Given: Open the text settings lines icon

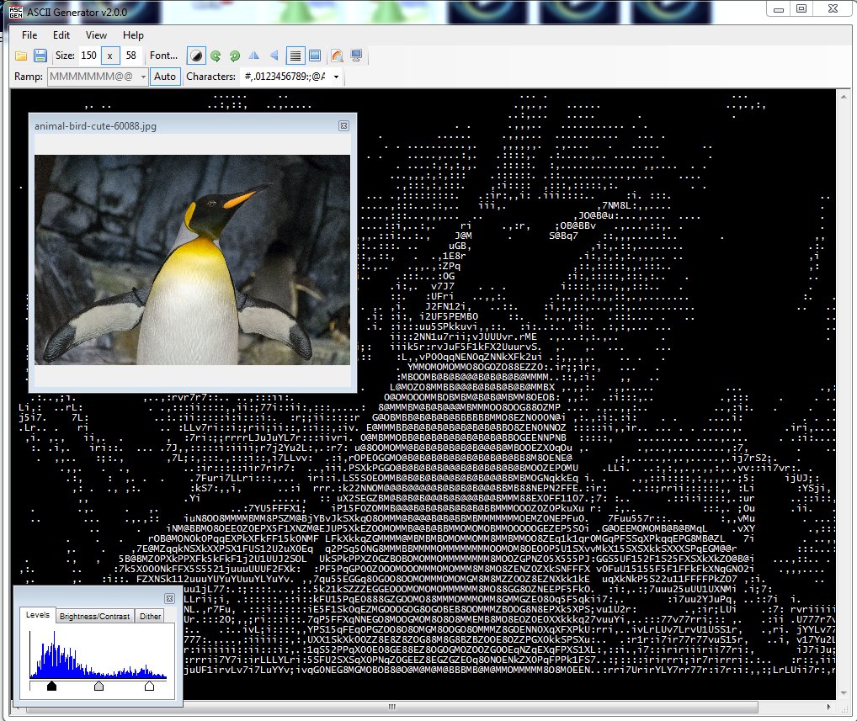Looking at the screenshot, I should [295, 56].
